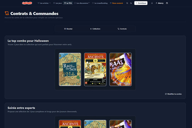Open the Les articles dropdown menu

44,3
